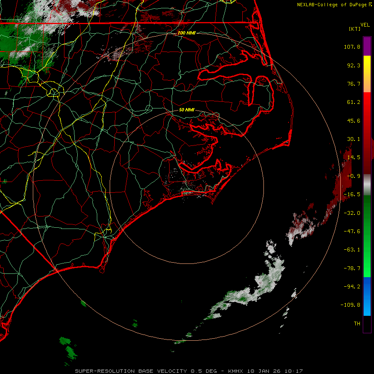Select the 61.2 legend value
This screenshot has width=374, height=374.
point(354,102)
